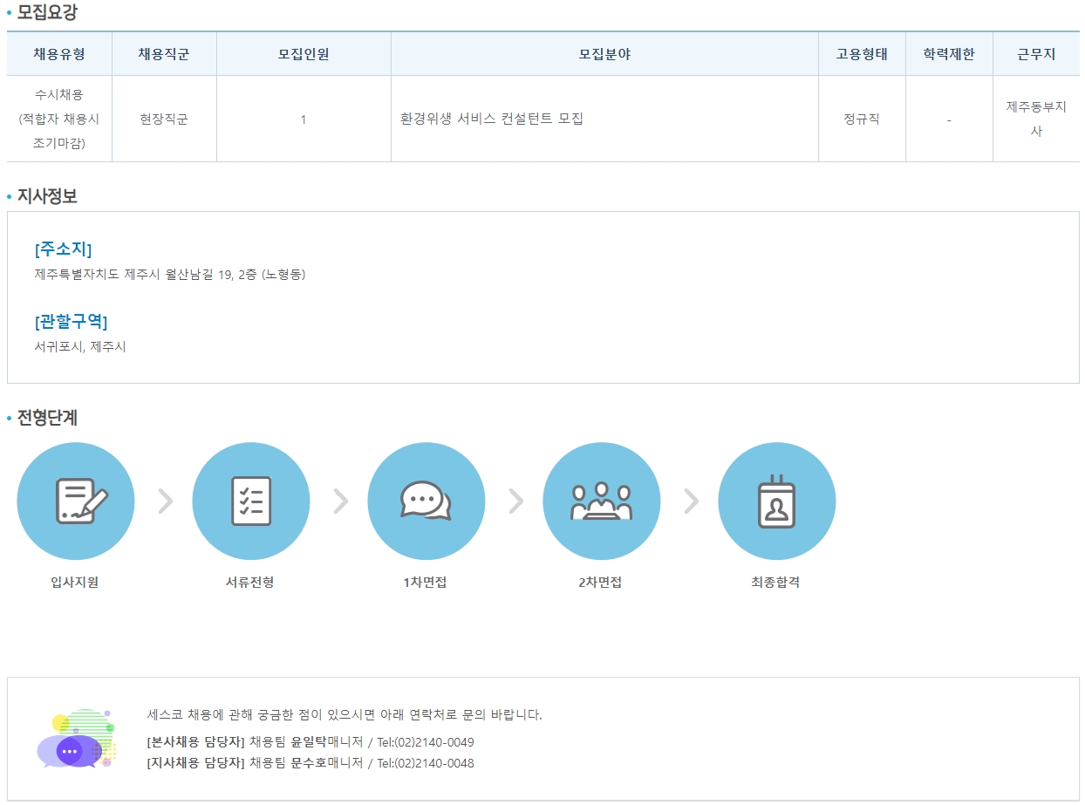Click chevron arrow between 입사지원 and 서류전형
Viewport: 1085px width, 805px height.
(x=165, y=501)
